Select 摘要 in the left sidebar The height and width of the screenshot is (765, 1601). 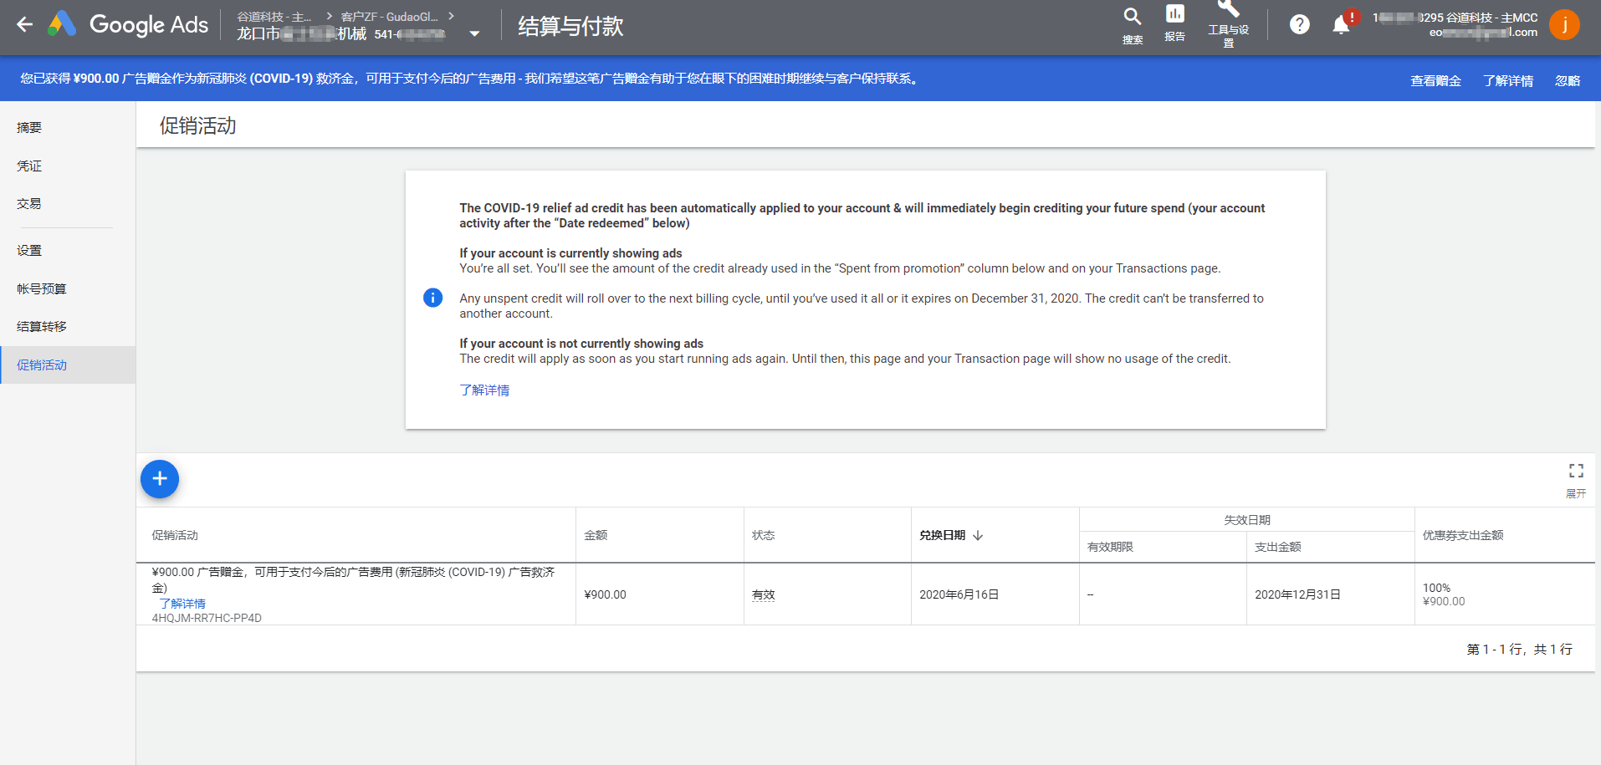click(x=29, y=128)
